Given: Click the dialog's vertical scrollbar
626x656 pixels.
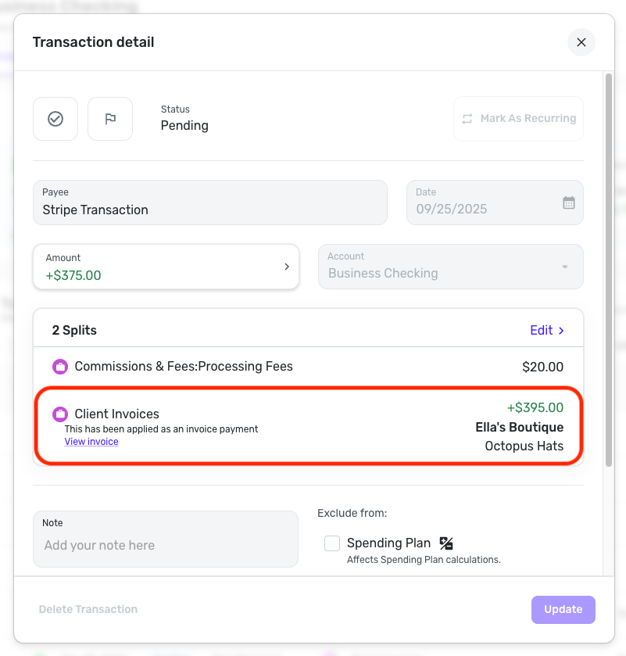Looking at the screenshot, I should (609, 266).
